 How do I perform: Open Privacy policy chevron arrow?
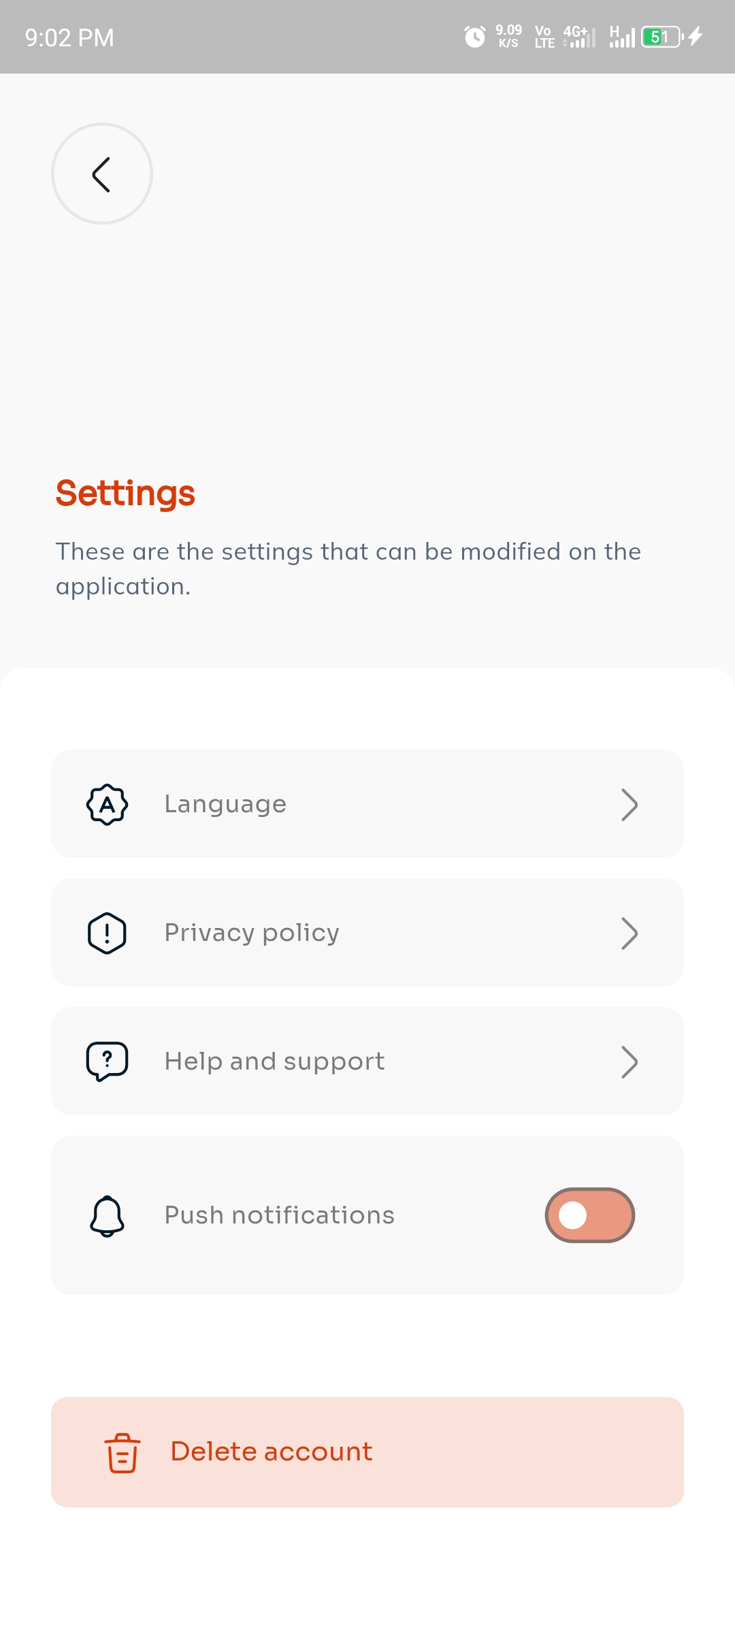tap(629, 933)
